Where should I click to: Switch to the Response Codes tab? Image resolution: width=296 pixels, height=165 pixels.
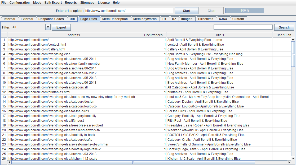click(x=51, y=19)
